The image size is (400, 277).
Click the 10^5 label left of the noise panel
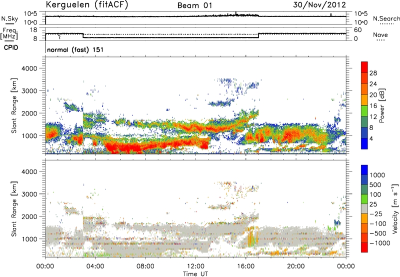[30, 14]
